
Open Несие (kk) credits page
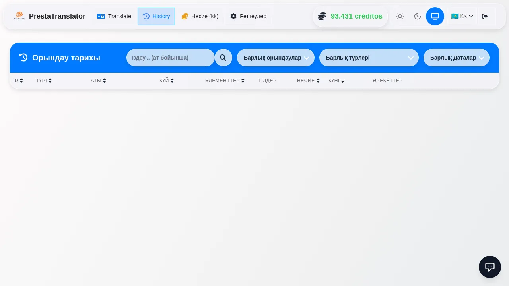(200, 16)
